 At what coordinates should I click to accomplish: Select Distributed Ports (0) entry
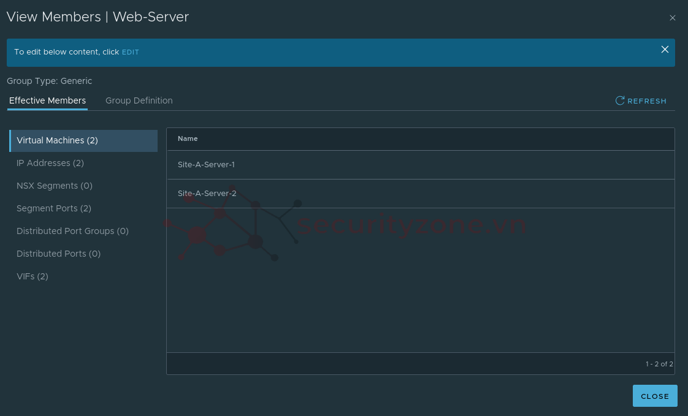[x=58, y=254]
